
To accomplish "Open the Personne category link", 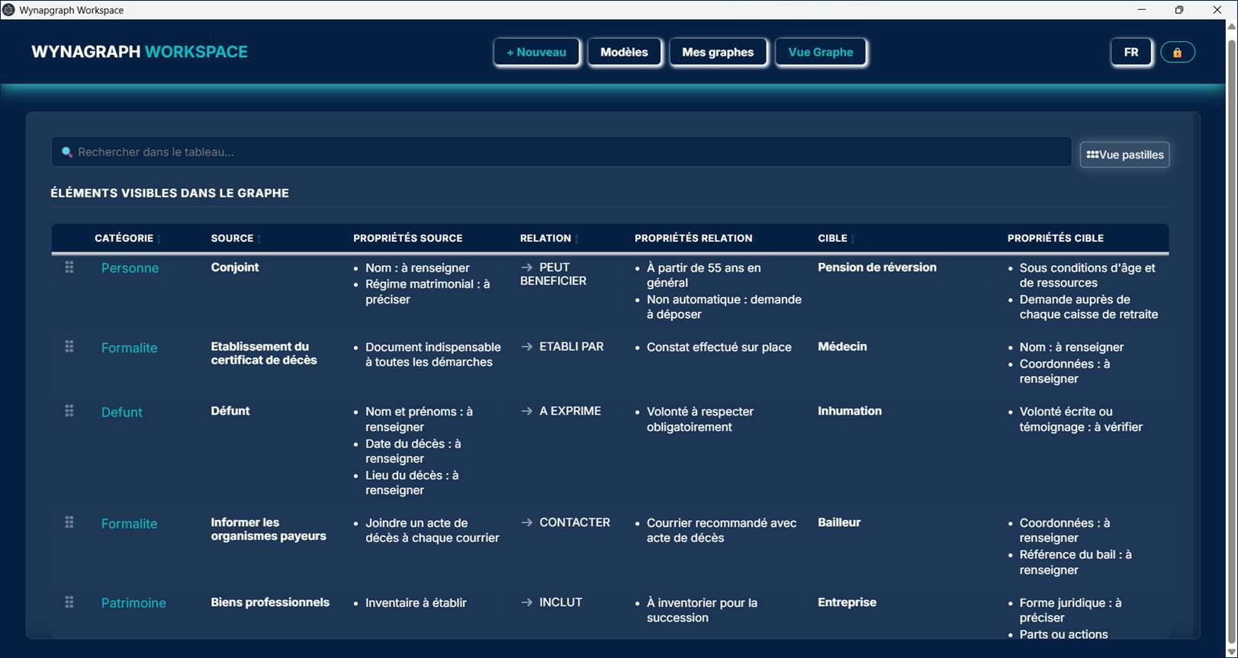I will pyautogui.click(x=130, y=268).
